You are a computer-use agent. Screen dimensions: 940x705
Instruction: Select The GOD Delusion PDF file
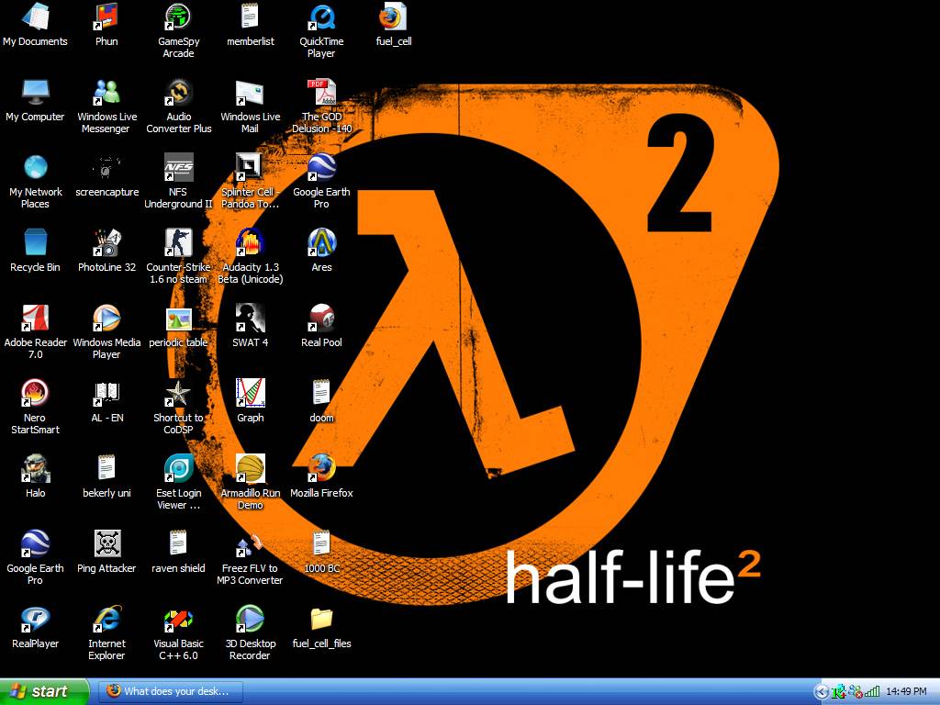click(321, 93)
